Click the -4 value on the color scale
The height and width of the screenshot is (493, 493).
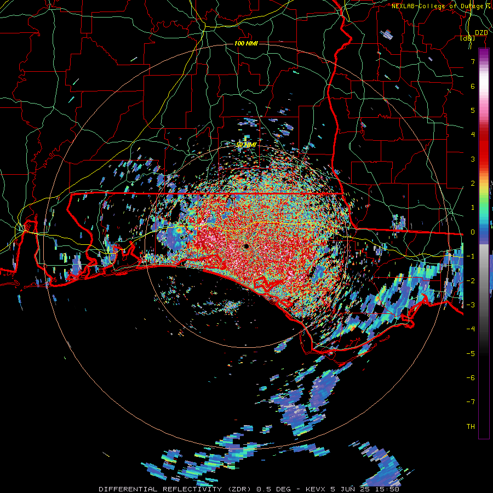471,329
